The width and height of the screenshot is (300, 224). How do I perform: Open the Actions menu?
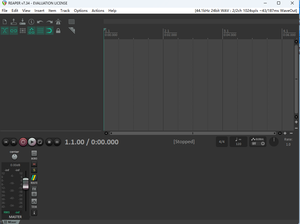[x=98, y=11]
